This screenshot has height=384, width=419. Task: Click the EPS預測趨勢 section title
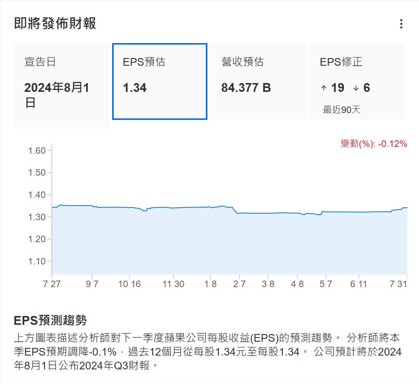click(x=50, y=320)
